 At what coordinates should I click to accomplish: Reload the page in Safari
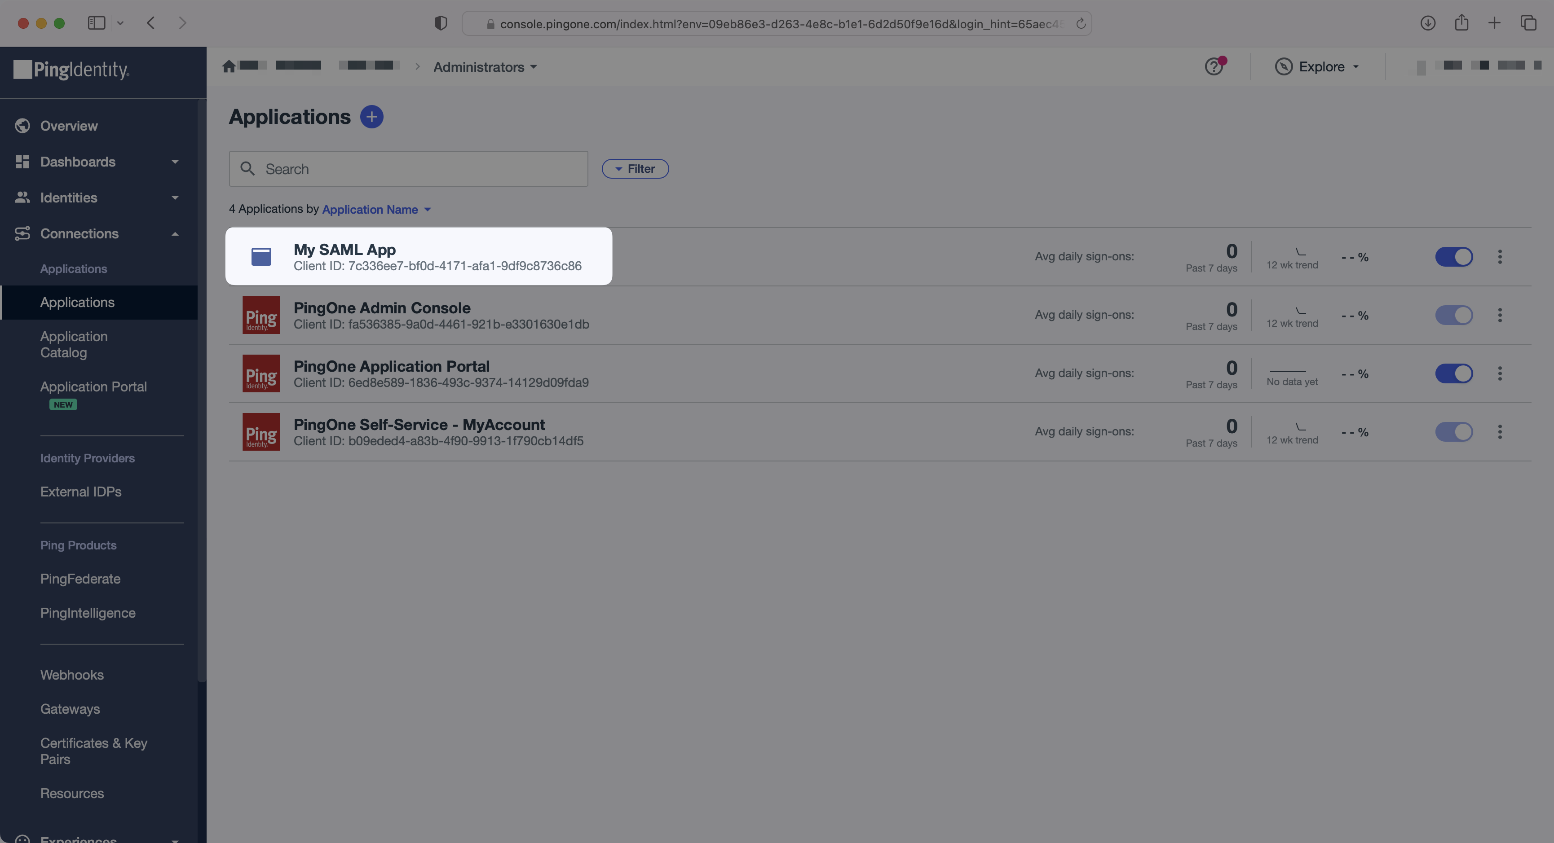point(1081,23)
